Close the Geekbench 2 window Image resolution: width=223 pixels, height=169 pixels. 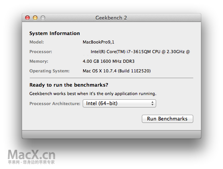coord(27,18)
